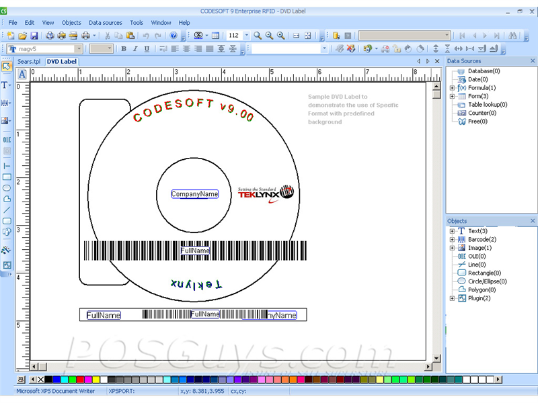Screen dimensions: 538x403
Task: Click the TEKLYNX logo image on the label
Action: coord(266,195)
